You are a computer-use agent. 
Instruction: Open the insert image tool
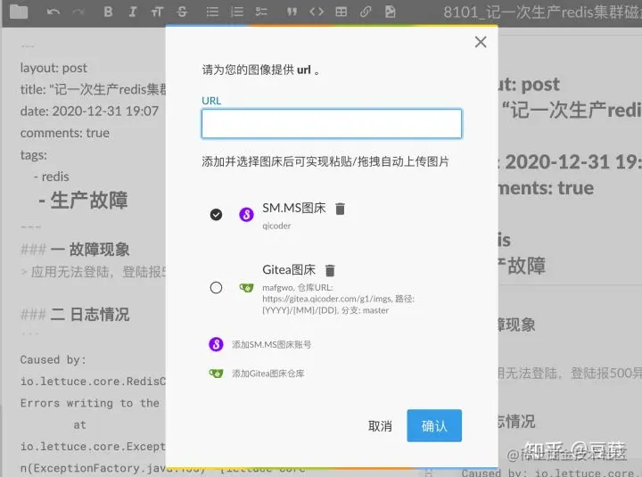click(391, 12)
